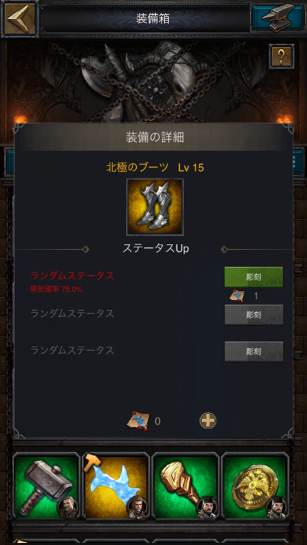
Task: Tap the 解放確率 75.0% text
Action: 56,289
